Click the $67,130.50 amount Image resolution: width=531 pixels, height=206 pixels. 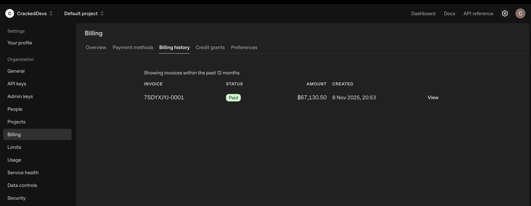pos(312,97)
